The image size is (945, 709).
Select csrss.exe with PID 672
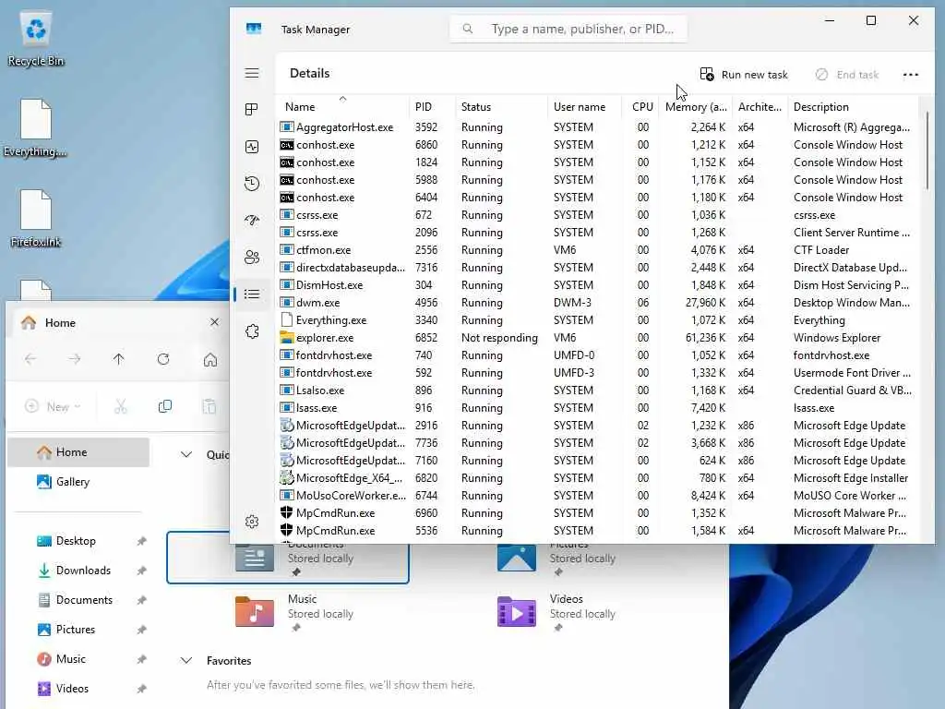tap(598, 214)
